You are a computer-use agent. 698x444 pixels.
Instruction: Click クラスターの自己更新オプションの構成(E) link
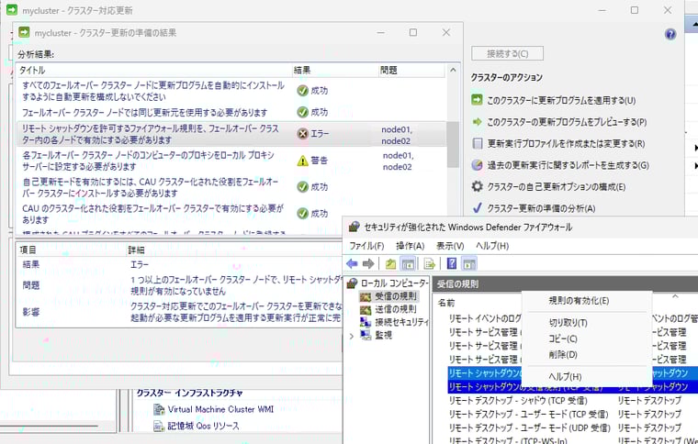556,186
